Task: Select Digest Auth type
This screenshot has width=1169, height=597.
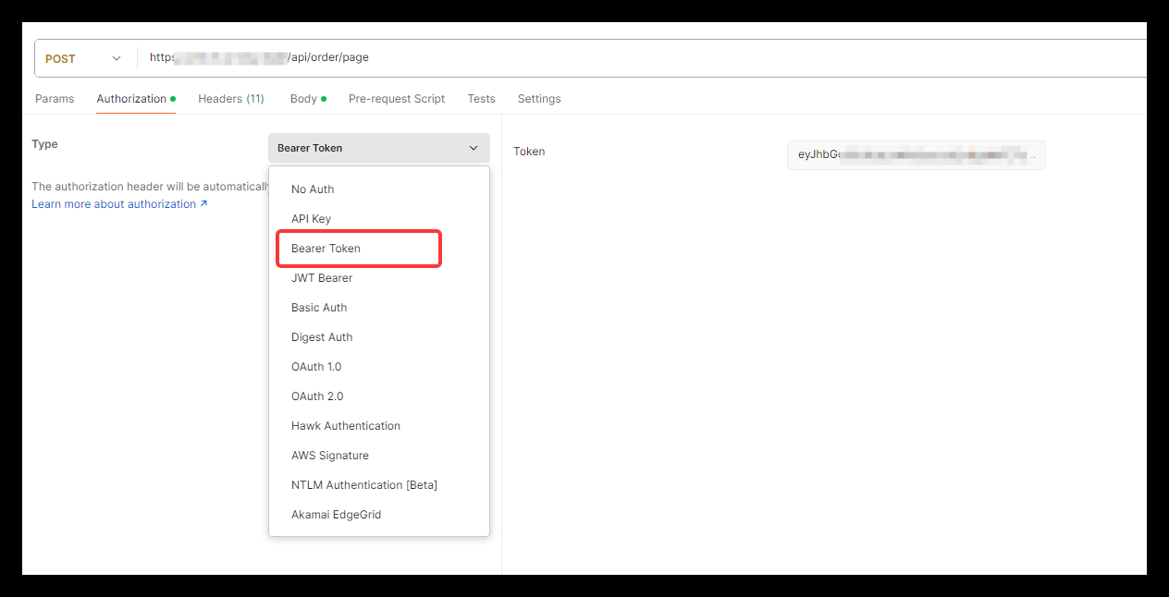Action: click(x=322, y=337)
